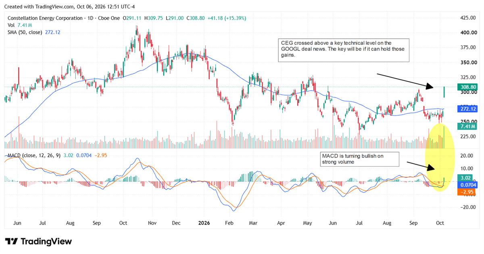The height and width of the screenshot is (254, 484).
Task: Select the CEG crossed above key level note
Action: click(x=344, y=50)
